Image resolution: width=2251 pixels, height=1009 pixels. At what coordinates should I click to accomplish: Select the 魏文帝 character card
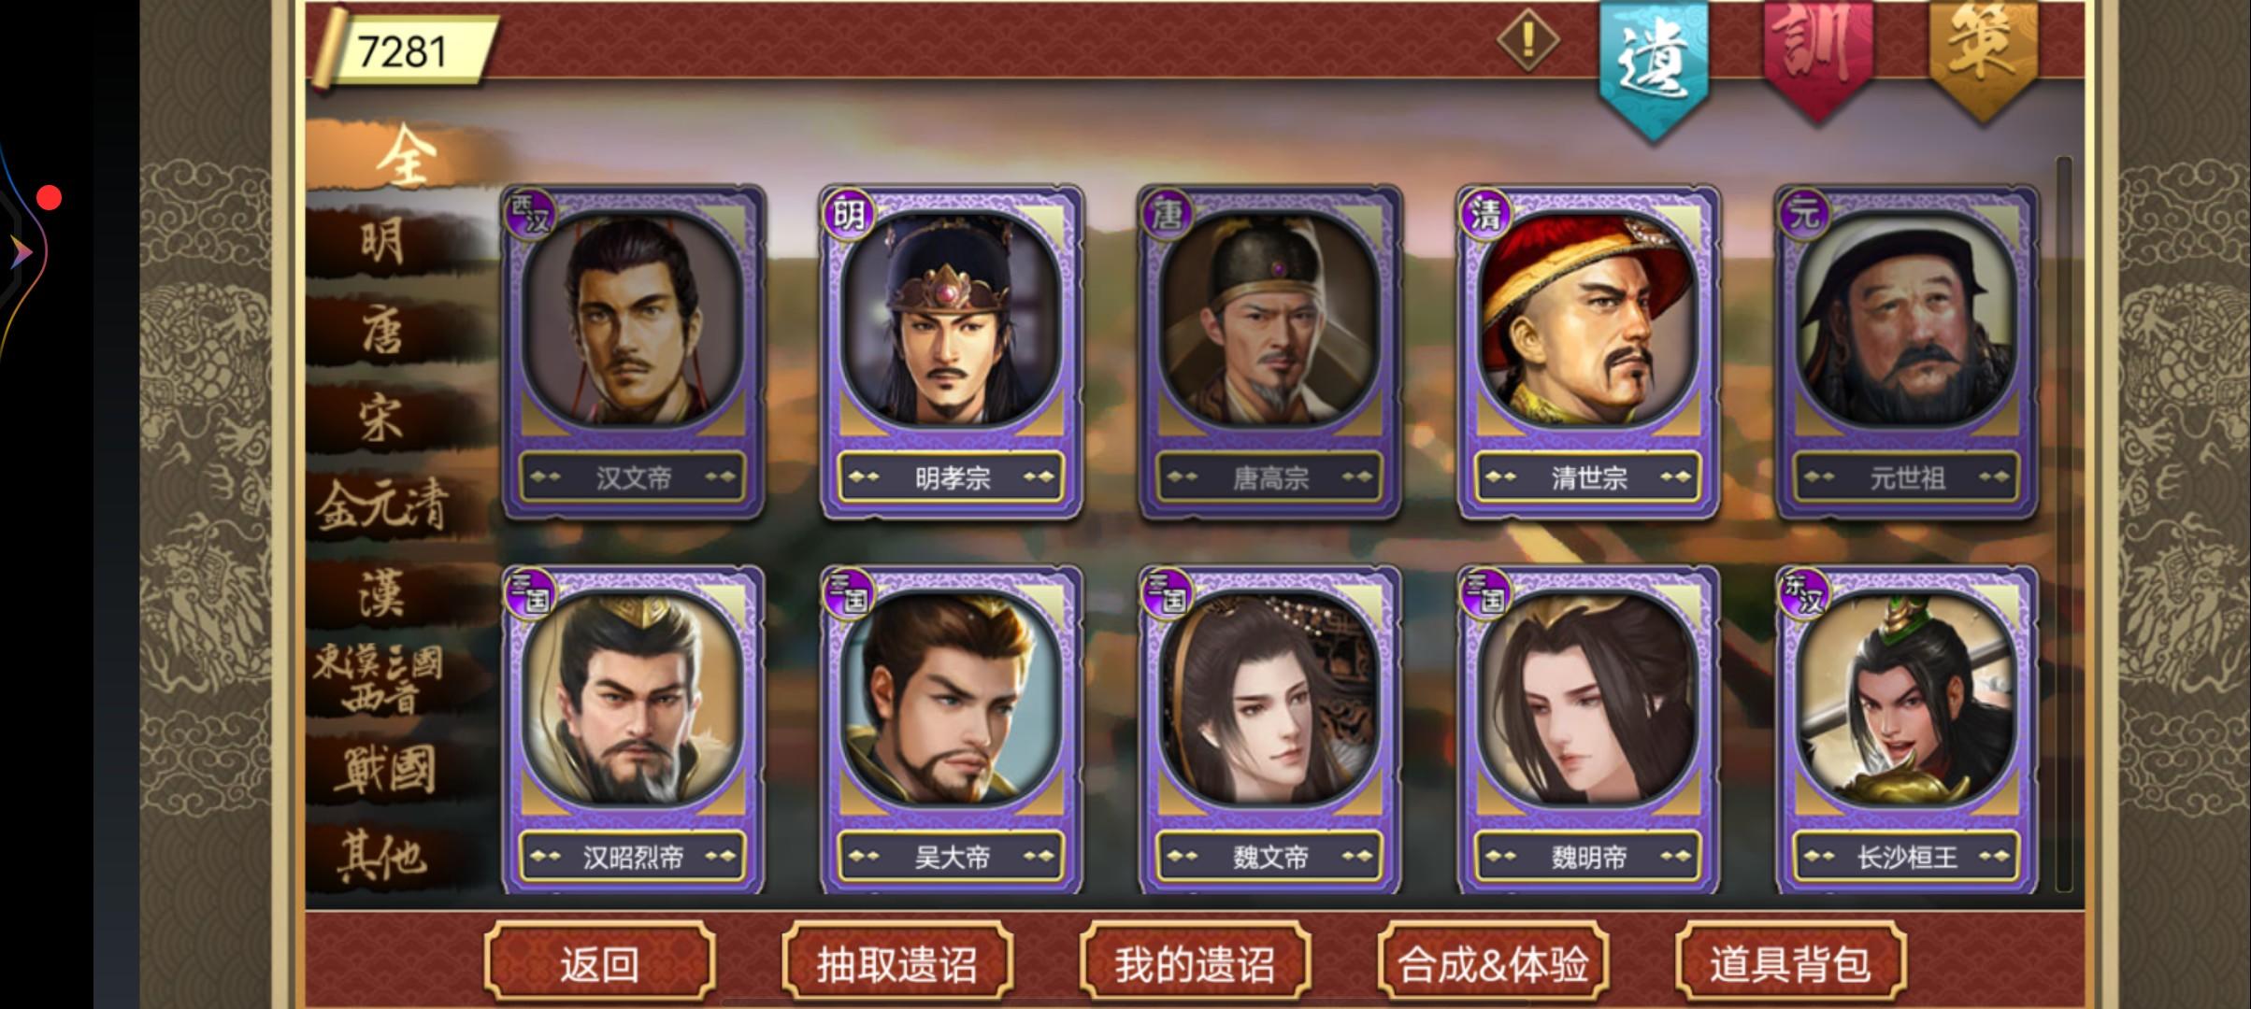pyautogui.click(x=1269, y=730)
